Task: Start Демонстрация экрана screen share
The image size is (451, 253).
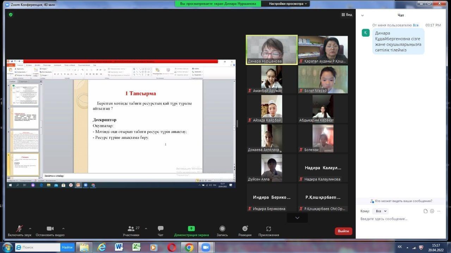Action: pyautogui.click(x=191, y=229)
